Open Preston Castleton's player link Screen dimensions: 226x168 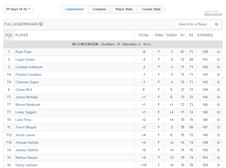click(x=28, y=74)
